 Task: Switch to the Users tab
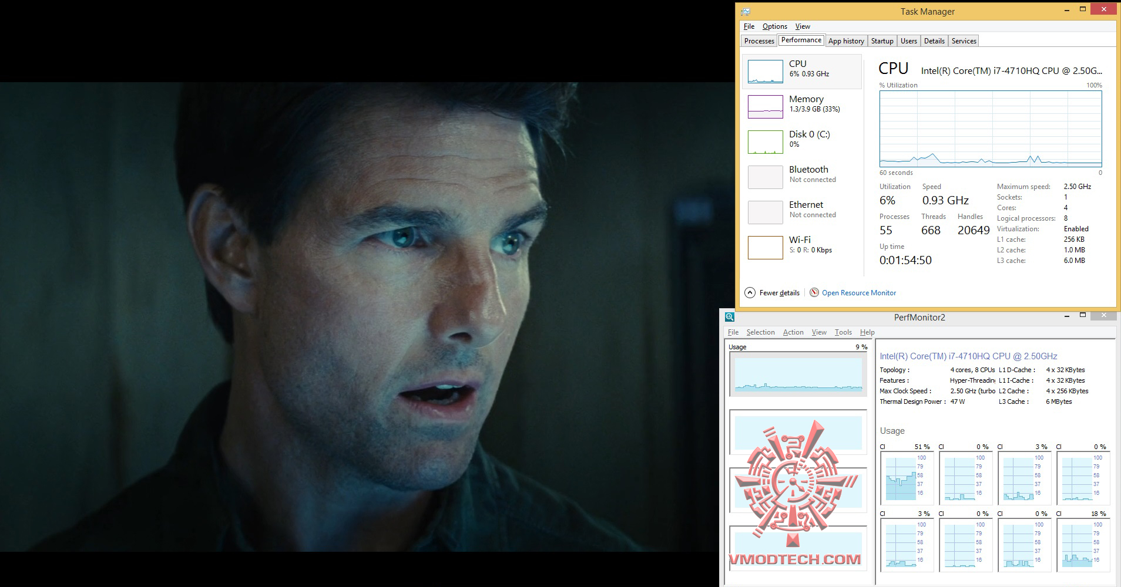click(909, 41)
